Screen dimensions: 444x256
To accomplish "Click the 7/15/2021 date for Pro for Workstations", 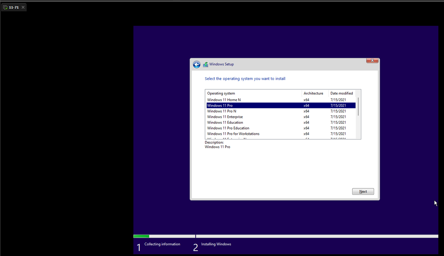I will click(x=338, y=134).
